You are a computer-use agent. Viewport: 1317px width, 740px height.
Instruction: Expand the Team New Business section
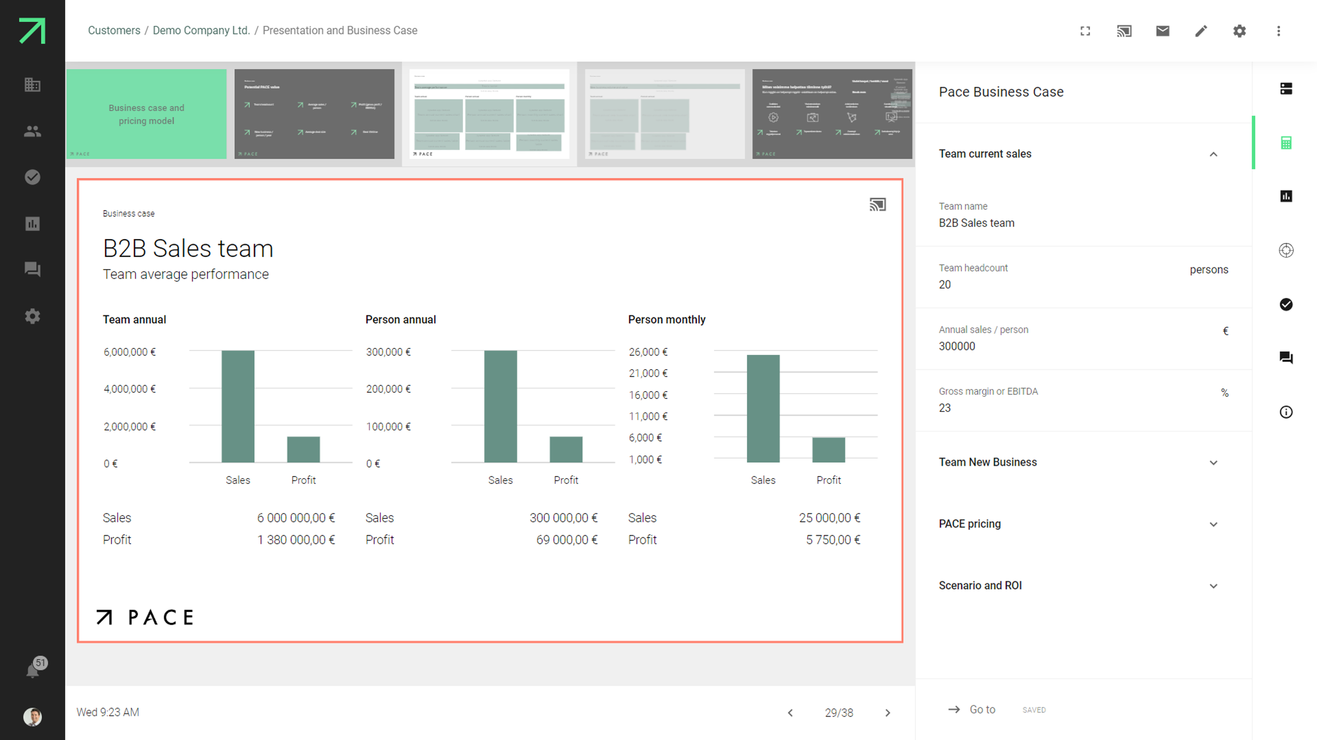click(x=1213, y=463)
